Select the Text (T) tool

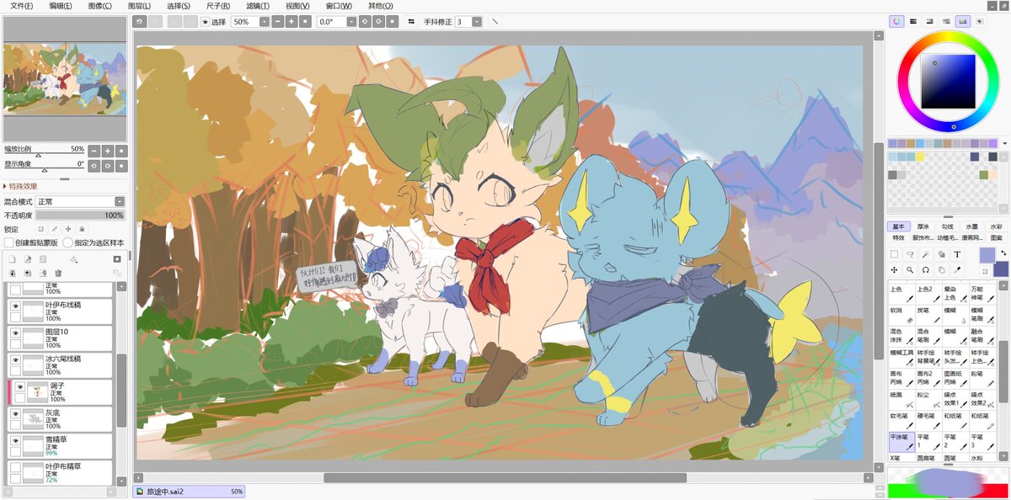[x=957, y=254]
